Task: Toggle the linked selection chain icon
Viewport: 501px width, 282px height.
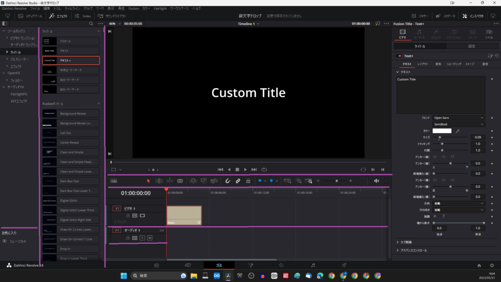Action: (238, 181)
